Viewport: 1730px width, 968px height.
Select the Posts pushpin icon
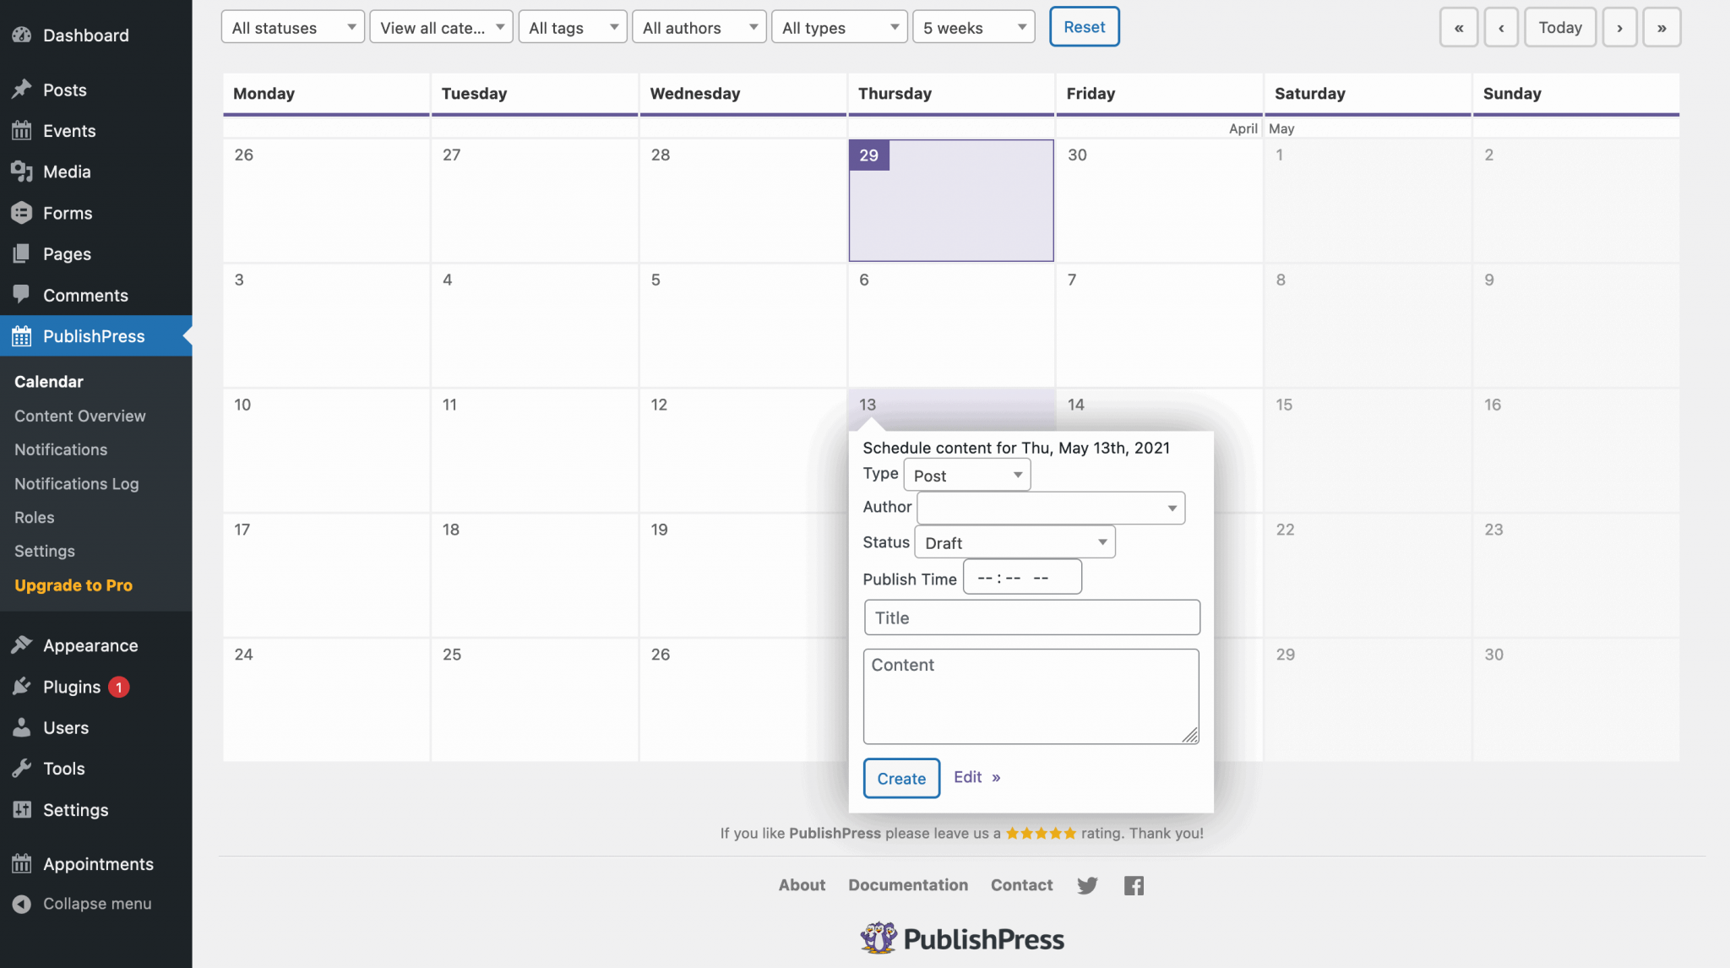[22, 90]
